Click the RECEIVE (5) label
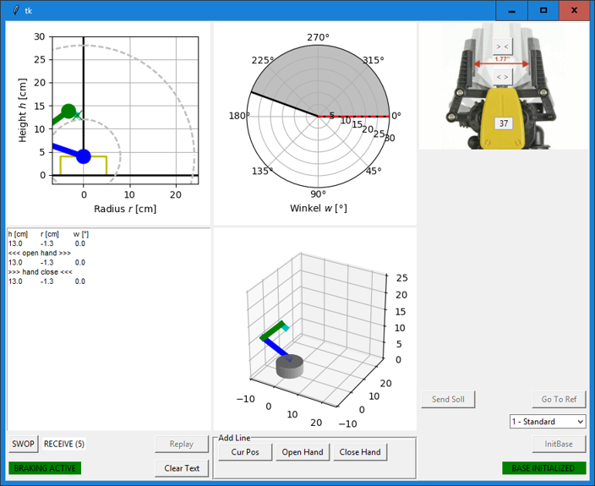The image size is (595, 486). tap(64, 444)
